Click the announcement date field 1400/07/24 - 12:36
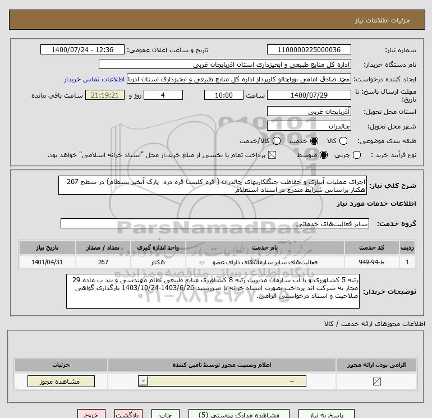The width and height of the screenshot is (432, 418). click(82, 49)
